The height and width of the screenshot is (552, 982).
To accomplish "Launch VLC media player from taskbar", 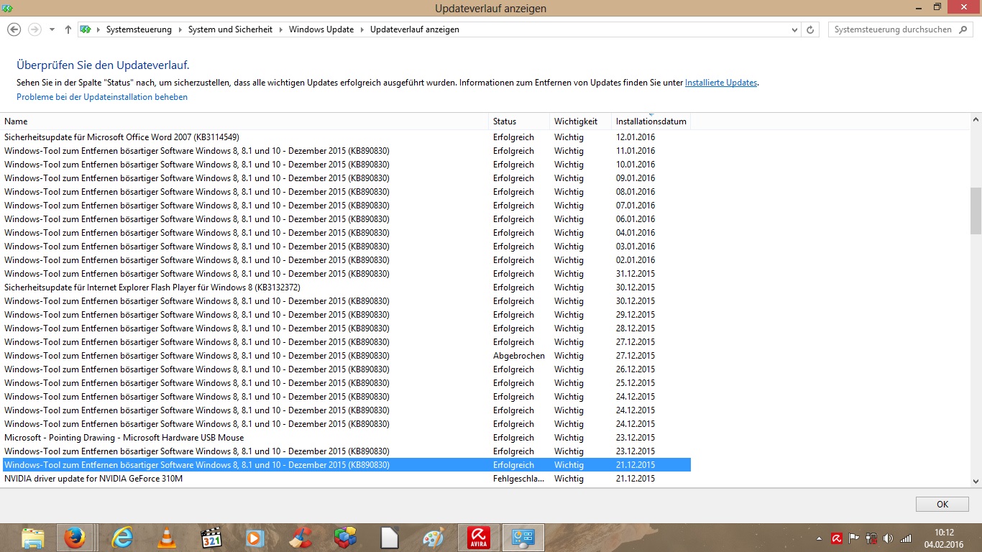I will [167, 538].
